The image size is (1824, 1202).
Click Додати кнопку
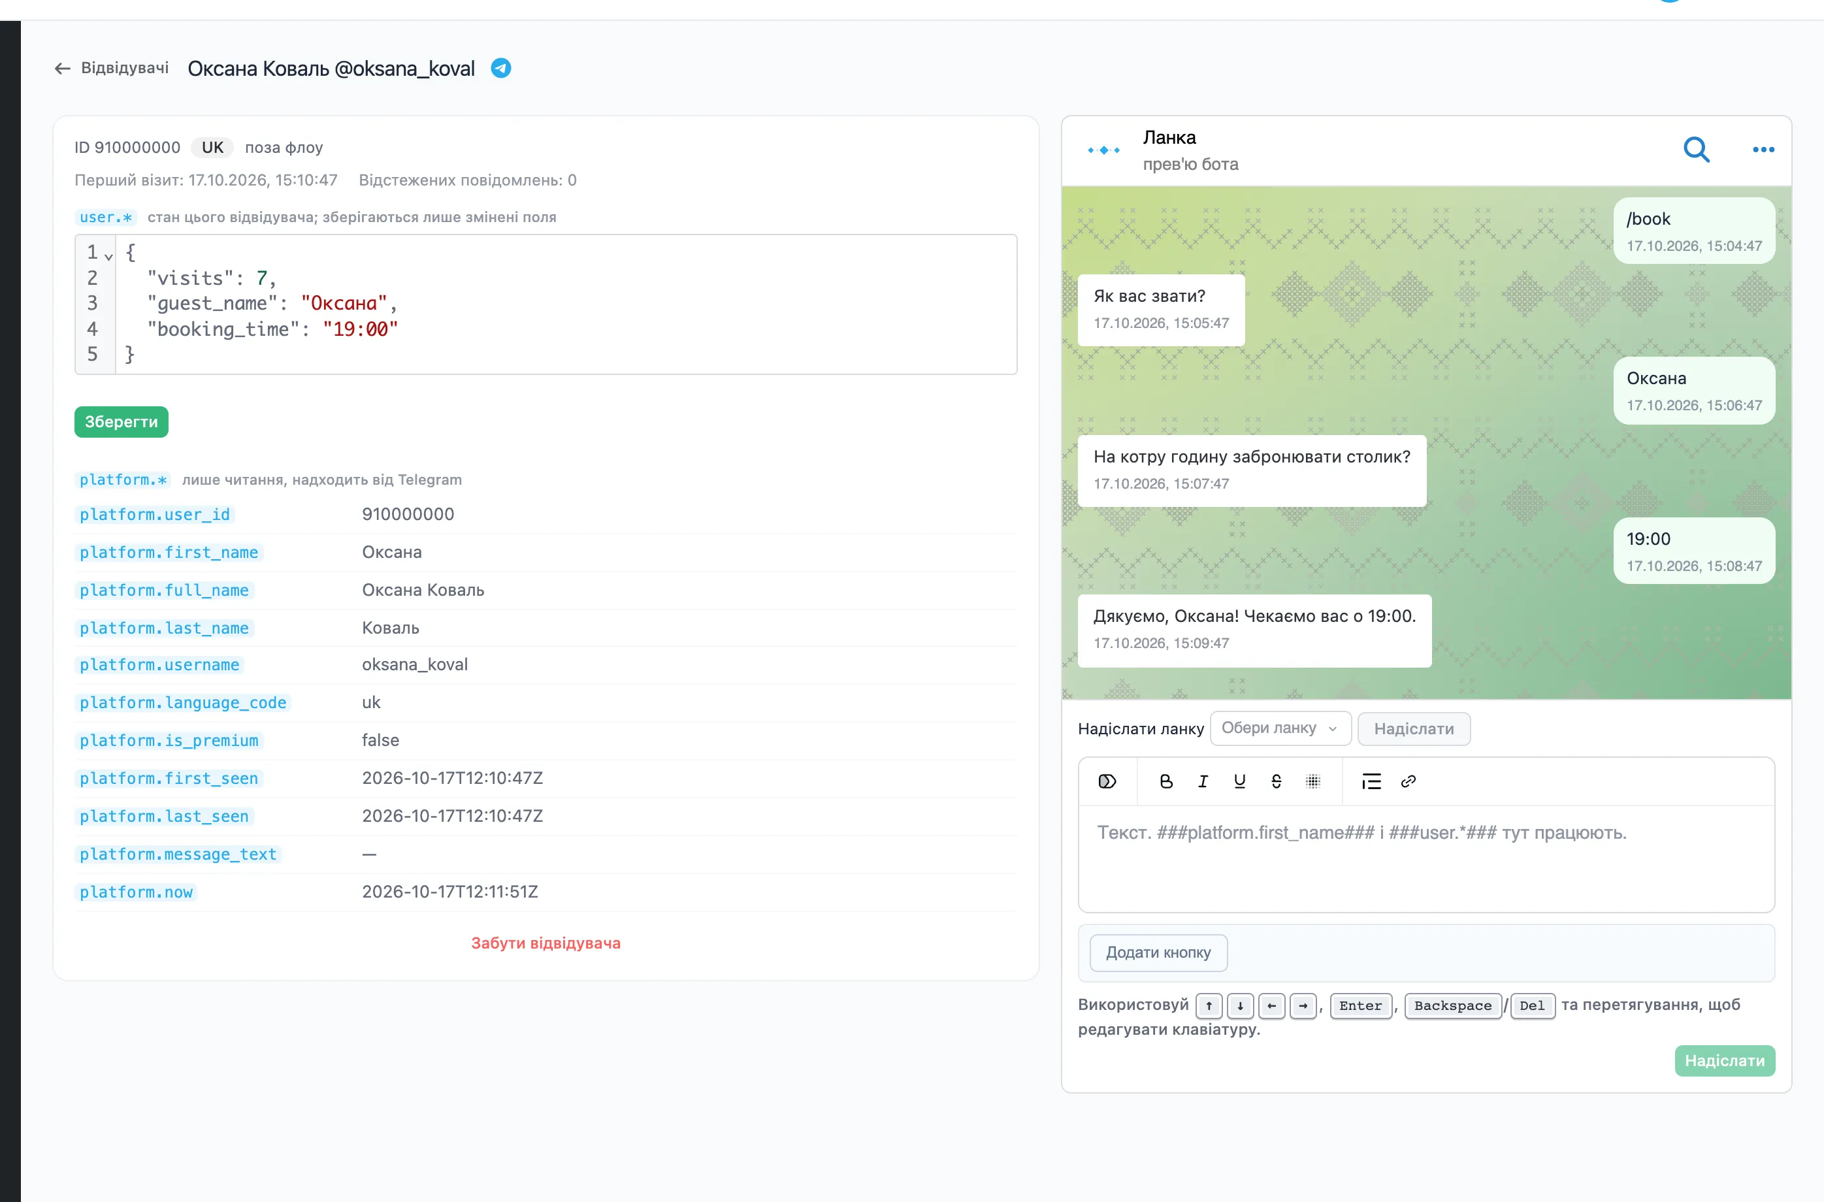coord(1158,953)
